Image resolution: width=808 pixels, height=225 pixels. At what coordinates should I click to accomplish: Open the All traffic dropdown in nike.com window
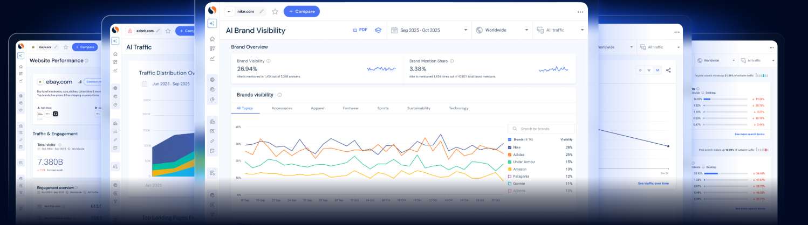click(x=560, y=30)
